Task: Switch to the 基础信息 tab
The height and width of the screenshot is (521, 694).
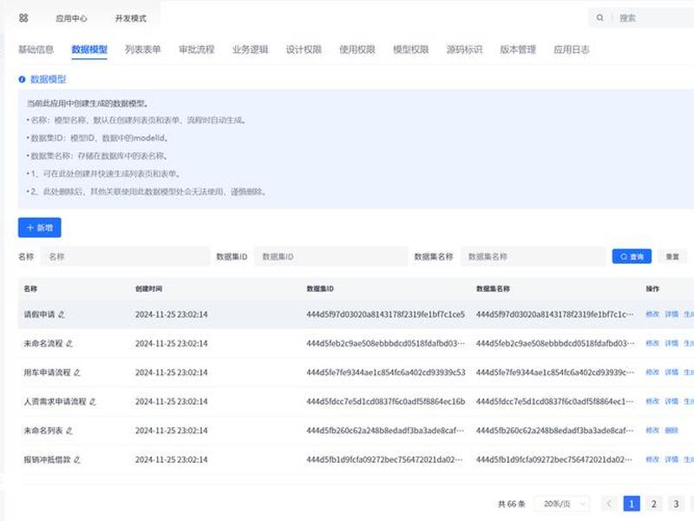Action: tap(36, 49)
